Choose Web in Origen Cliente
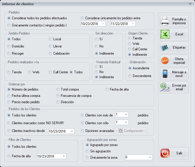Image resolution: width=195 pixels, height=167 pixels. click(130, 44)
